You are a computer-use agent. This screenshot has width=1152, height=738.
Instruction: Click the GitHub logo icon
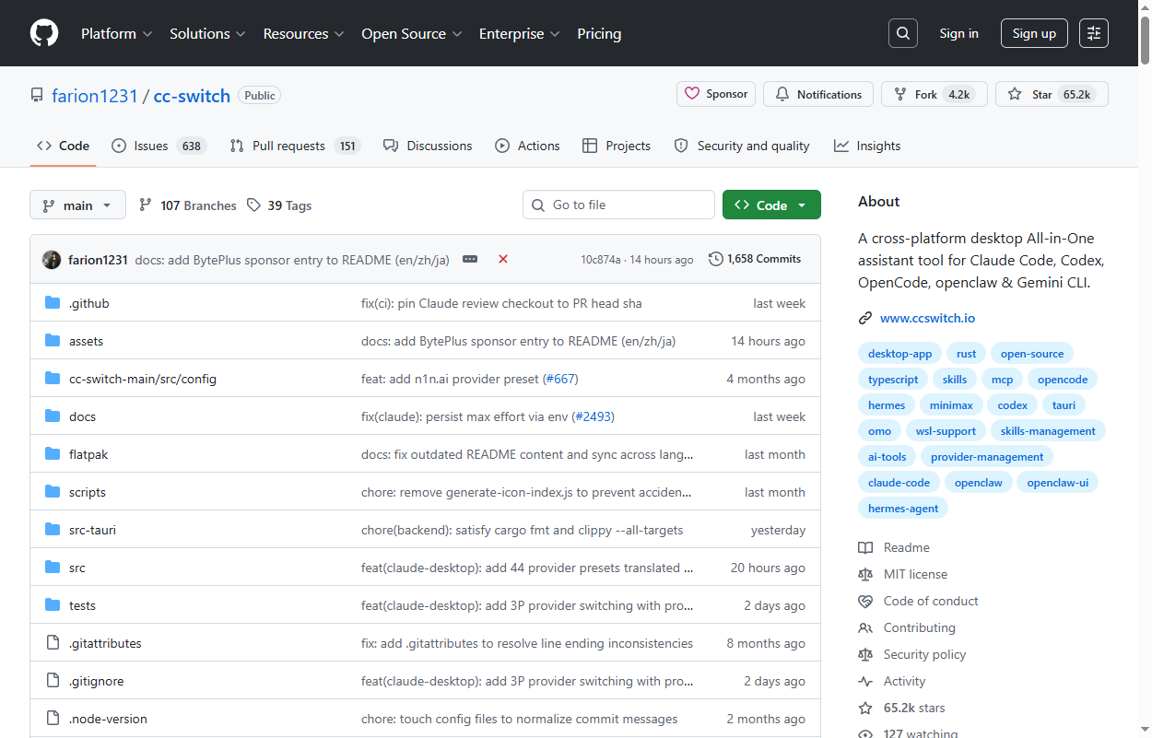tap(44, 33)
